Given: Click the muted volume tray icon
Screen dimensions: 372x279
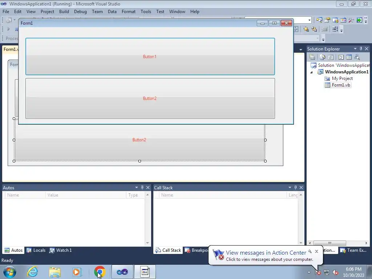Looking at the screenshot, I should pyautogui.click(x=335, y=272).
